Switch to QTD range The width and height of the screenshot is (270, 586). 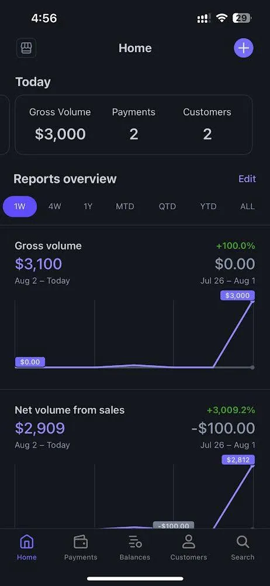167,206
